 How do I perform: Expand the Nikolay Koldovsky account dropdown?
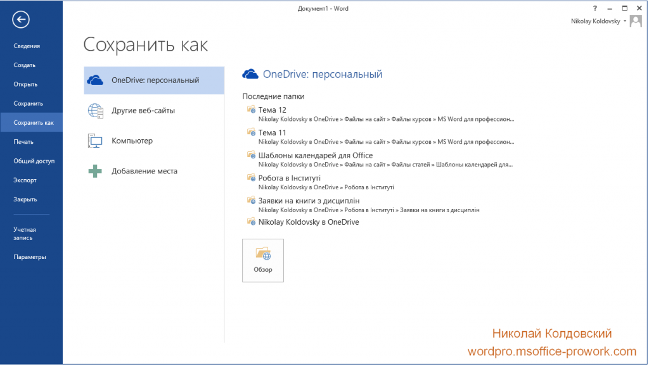click(x=625, y=21)
